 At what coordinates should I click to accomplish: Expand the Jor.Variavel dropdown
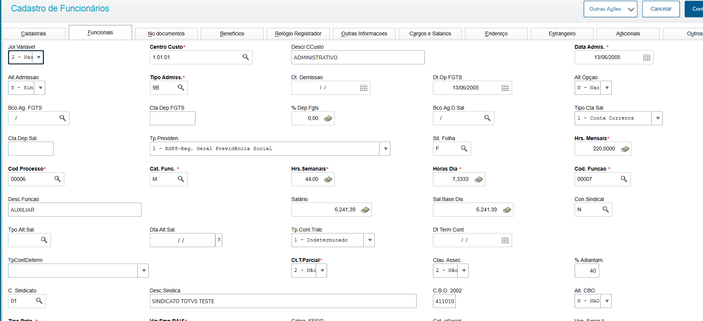pos(39,57)
